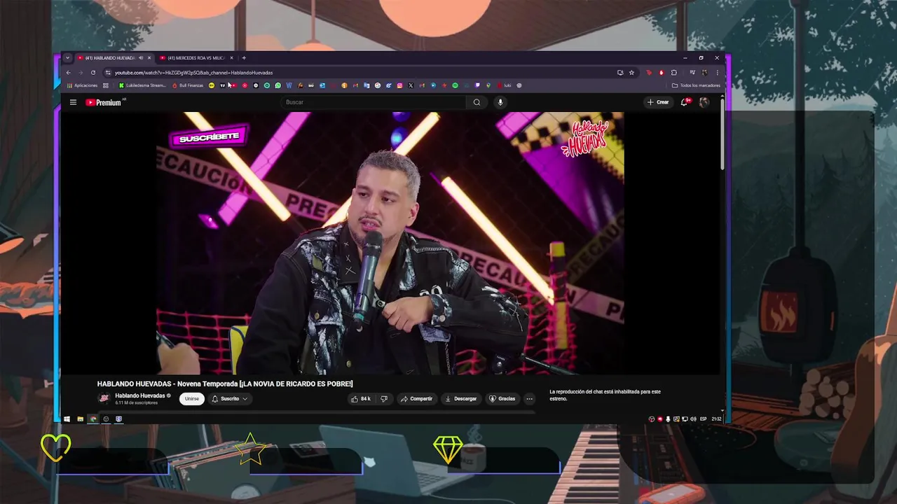Screen dimensions: 897x504
Task: Click the Crear create button
Action: point(658,102)
